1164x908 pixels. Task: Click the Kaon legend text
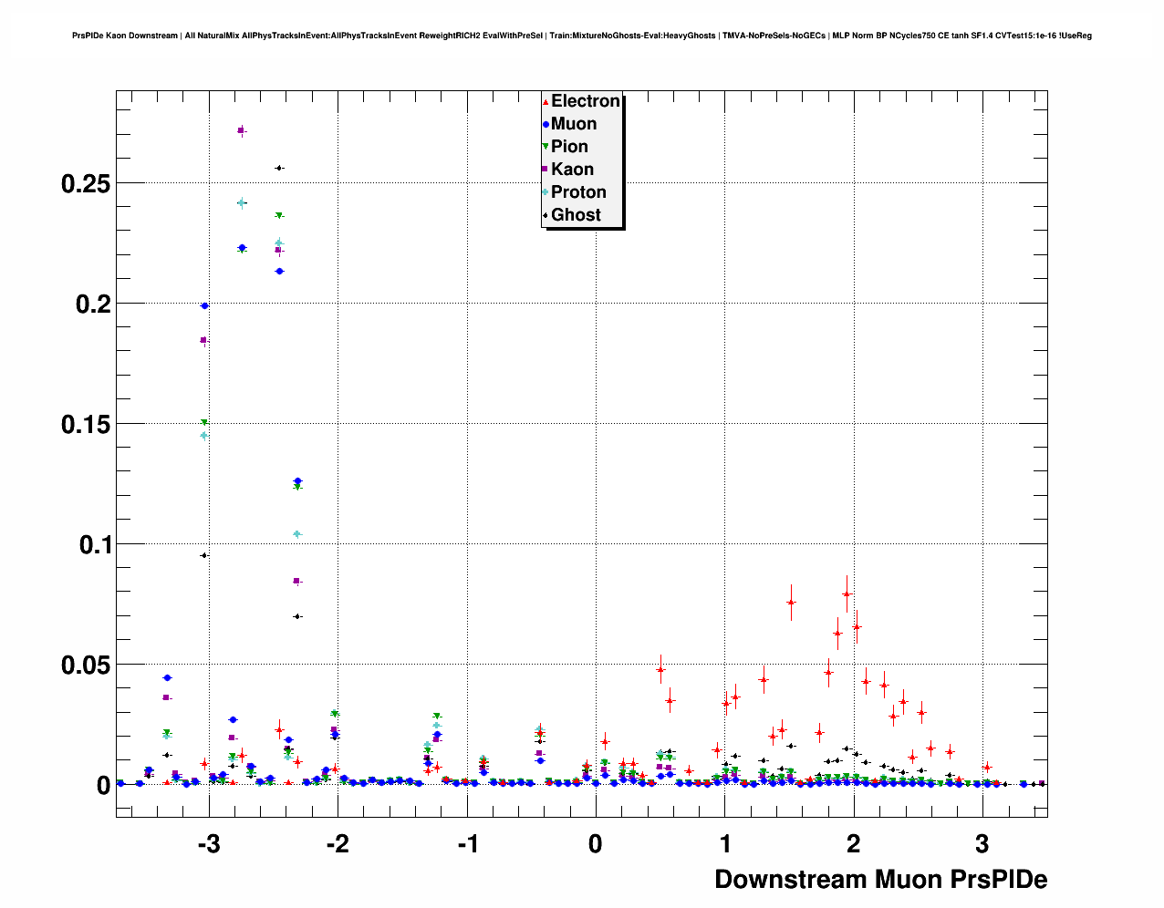[x=572, y=170]
